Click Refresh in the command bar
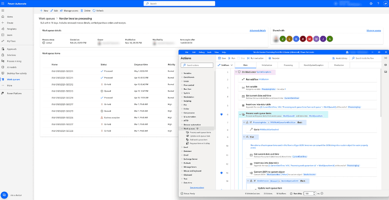Viewport: 389px width, 200px height. coord(98,10)
